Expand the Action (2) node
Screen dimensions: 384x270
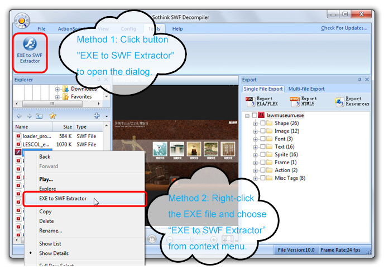(x=256, y=170)
